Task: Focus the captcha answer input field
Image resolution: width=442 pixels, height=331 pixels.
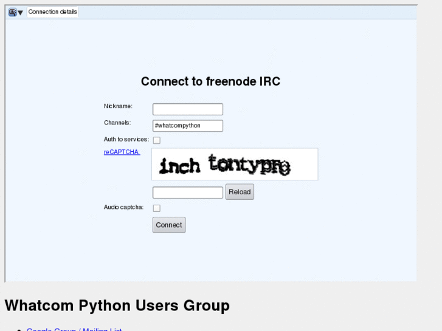Action: point(188,193)
